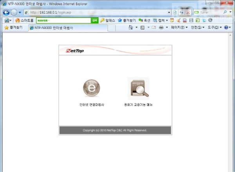Click the greyed Forward navigation button
235x172 pixels.
click(14, 13)
